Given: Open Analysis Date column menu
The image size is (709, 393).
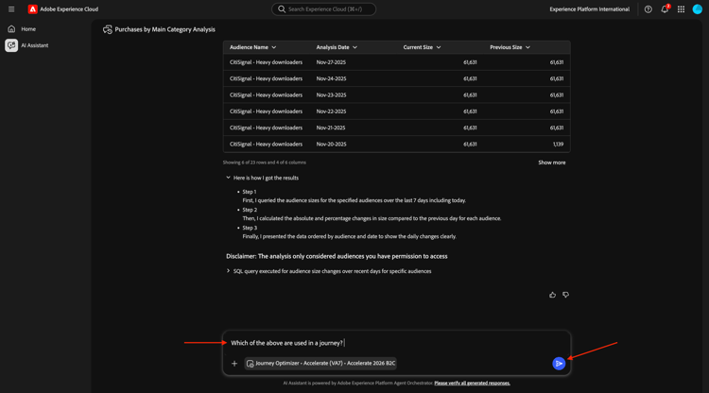Looking at the screenshot, I should (x=354, y=47).
